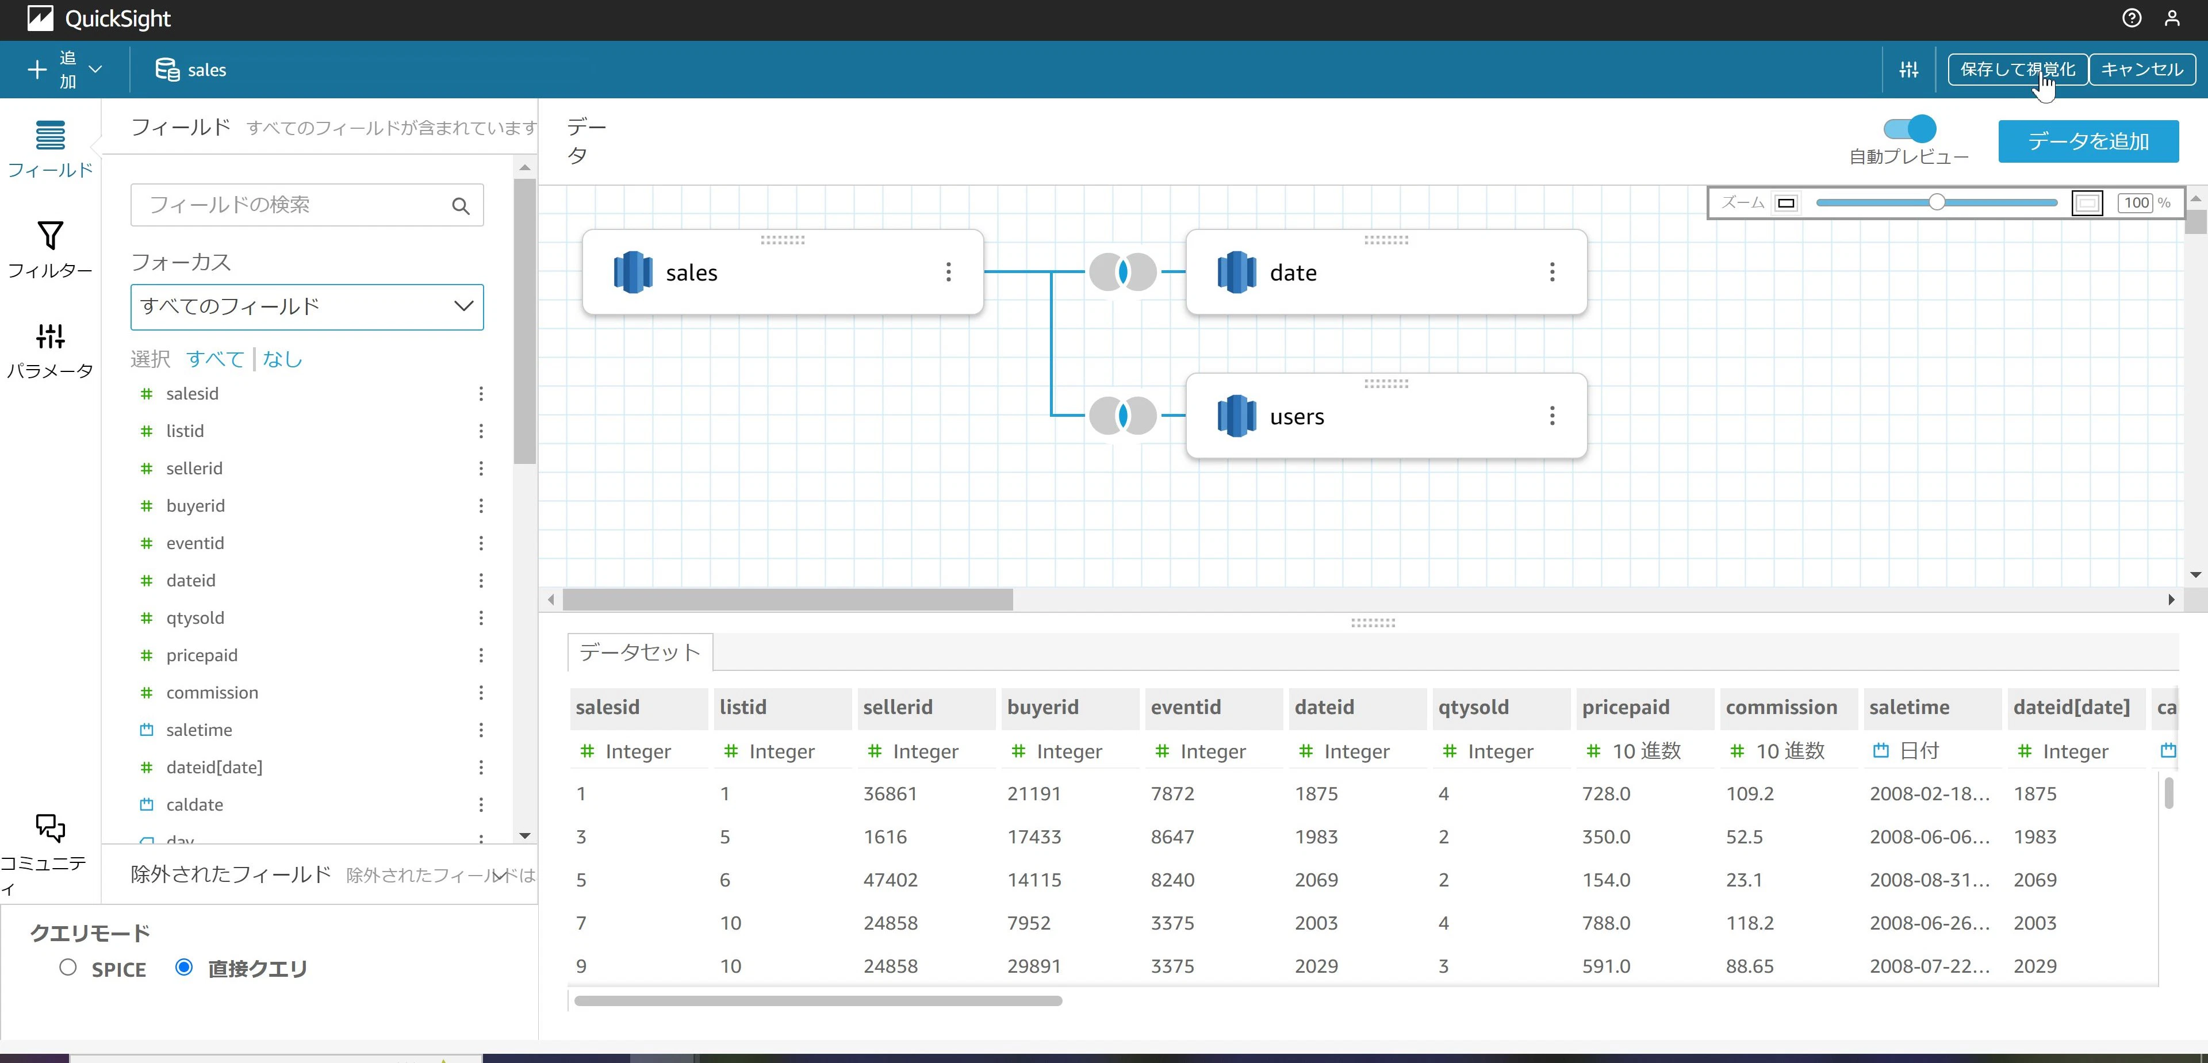Click the horizontal scrollbar of the data preview
The width and height of the screenshot is (2208, 1063).
click(x=818, y=1000)
